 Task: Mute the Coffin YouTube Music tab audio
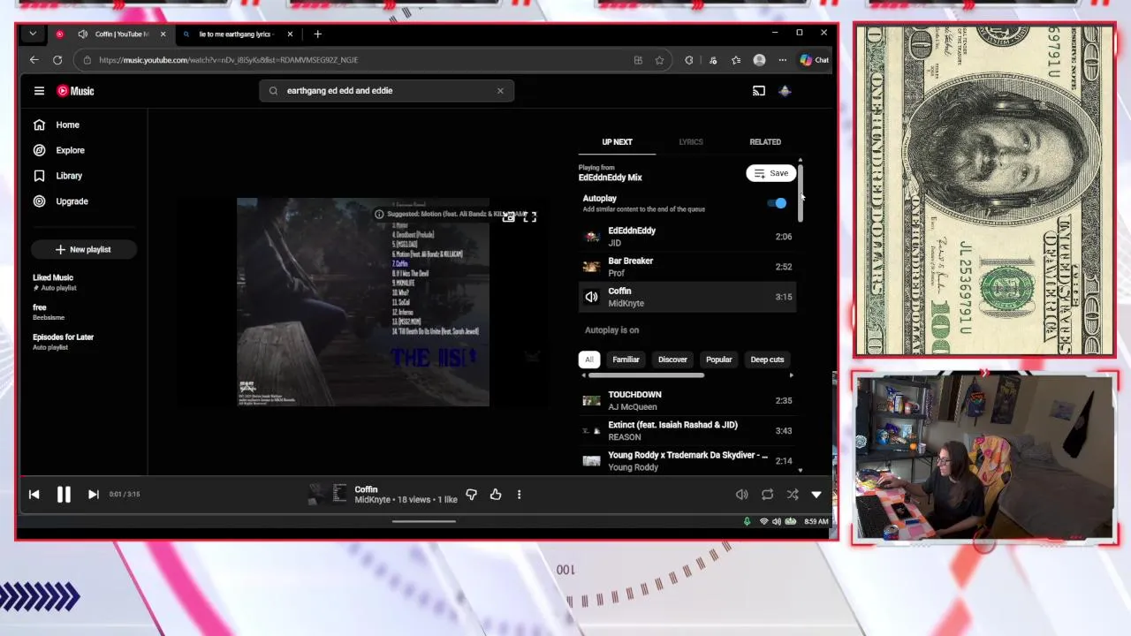(82, 34)
